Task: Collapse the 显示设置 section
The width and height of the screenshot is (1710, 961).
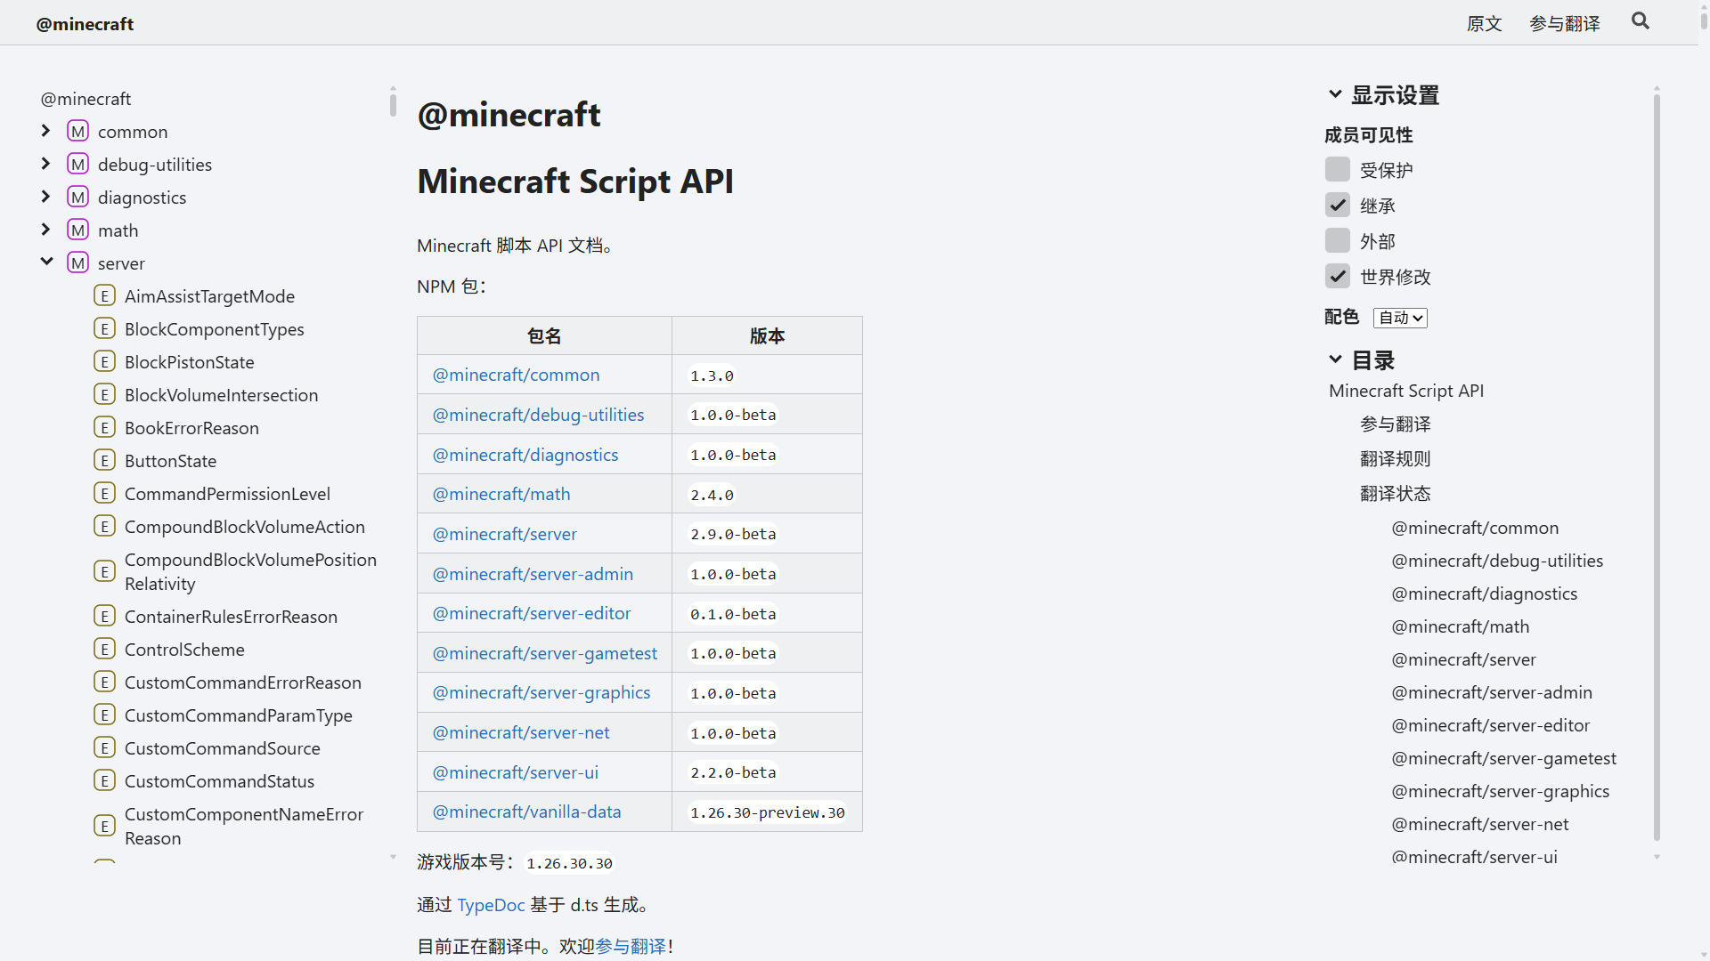Action: pos(1383,95)
